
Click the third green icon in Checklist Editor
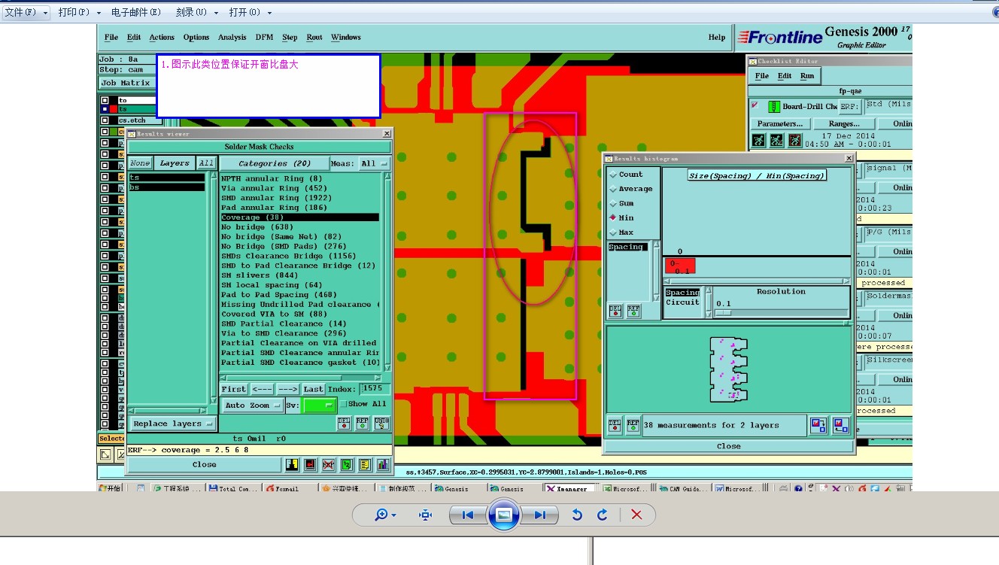[x=794, y=140]
